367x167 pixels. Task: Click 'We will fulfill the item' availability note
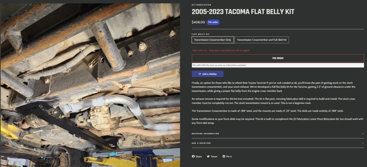[219, 65]
